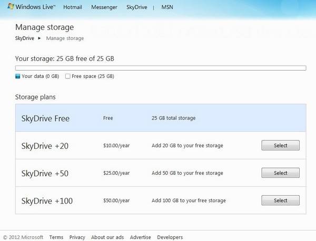Choose Select for the SkyDrive +50 plan
Viewport: 316px width, 241px height.
tap(280, 173)
